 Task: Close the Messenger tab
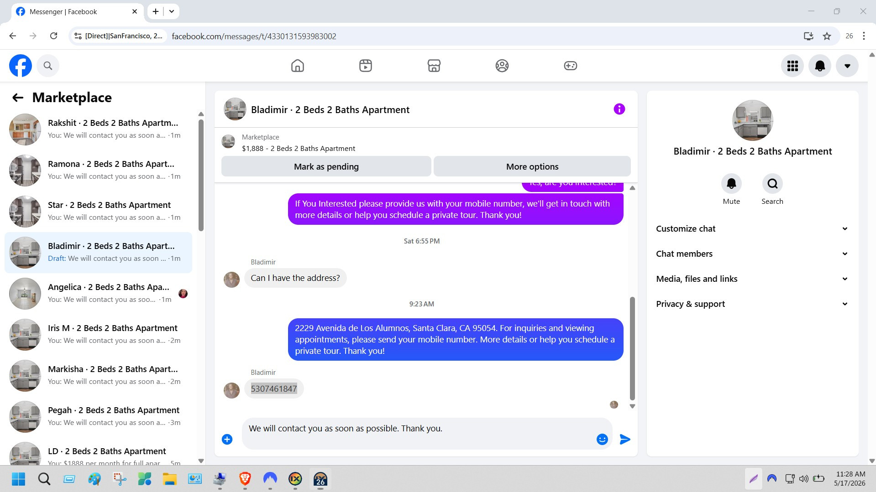coord(135,11)
